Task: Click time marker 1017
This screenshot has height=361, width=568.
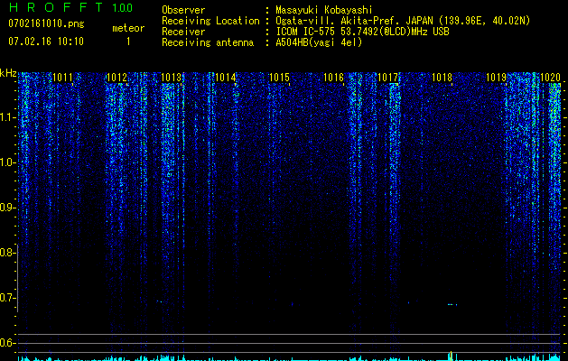Action: click(387, 77)
